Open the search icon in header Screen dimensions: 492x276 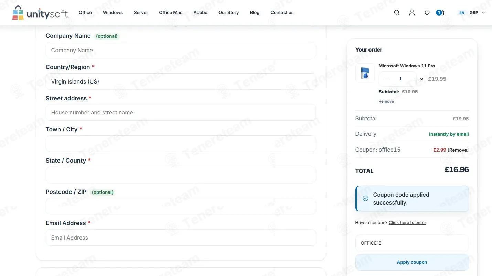pyautogui.click(x=397, y=13)
